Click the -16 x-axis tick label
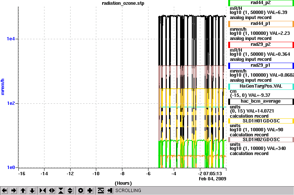Viewport: 294px width, 195px height. tap(21, 174)
